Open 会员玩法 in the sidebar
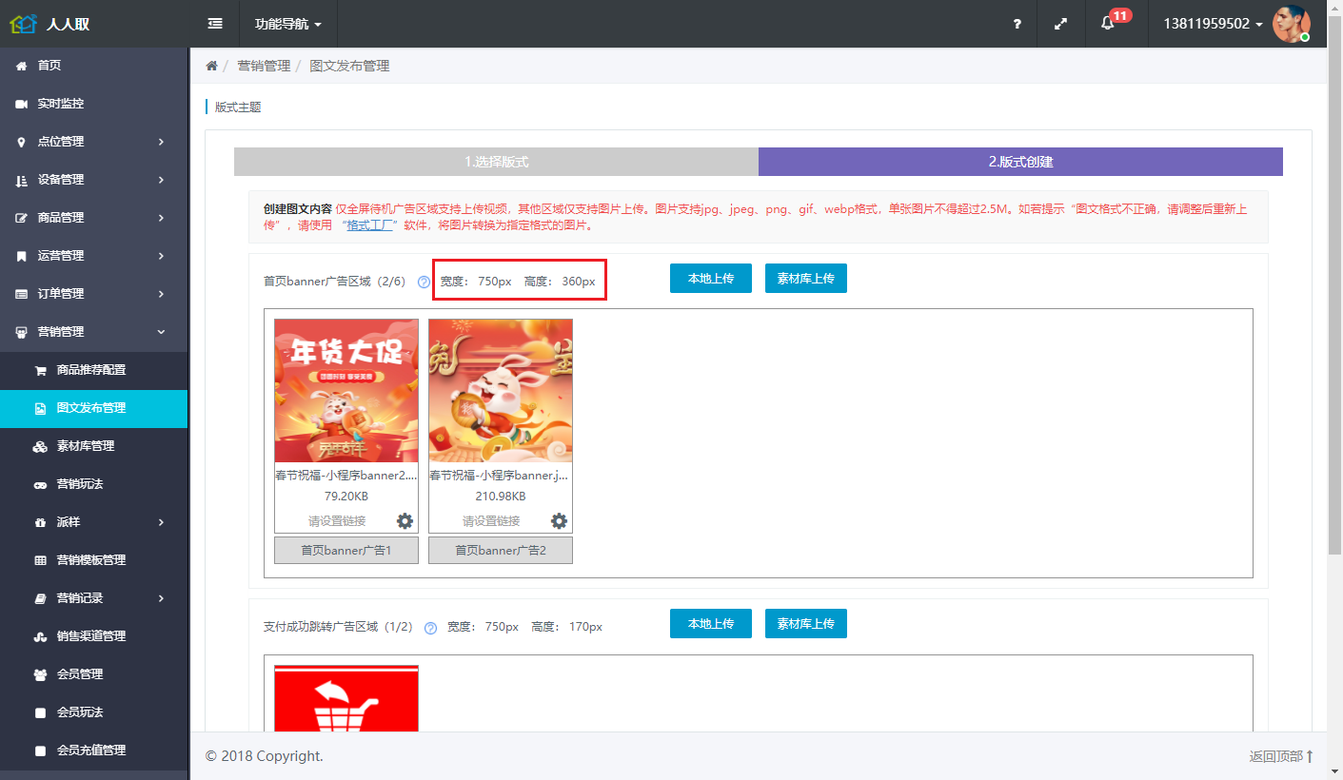The image size is (1343, 780). [x=93, y=712]
